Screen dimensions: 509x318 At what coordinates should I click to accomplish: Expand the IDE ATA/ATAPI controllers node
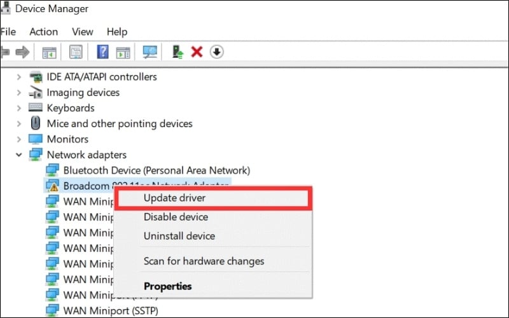[19, 77]
